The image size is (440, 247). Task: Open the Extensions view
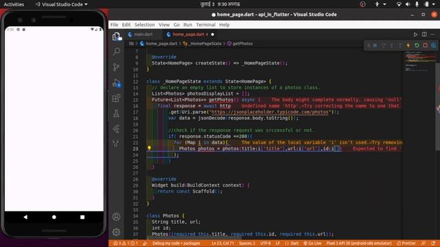[116, 98]
